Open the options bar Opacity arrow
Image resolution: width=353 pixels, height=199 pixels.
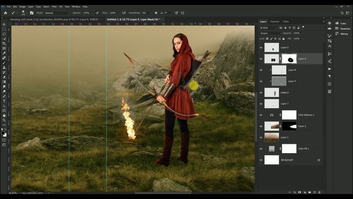92,13
